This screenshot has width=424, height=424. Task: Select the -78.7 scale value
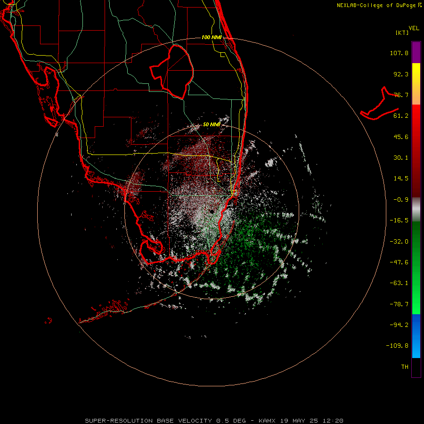point(399,304)
